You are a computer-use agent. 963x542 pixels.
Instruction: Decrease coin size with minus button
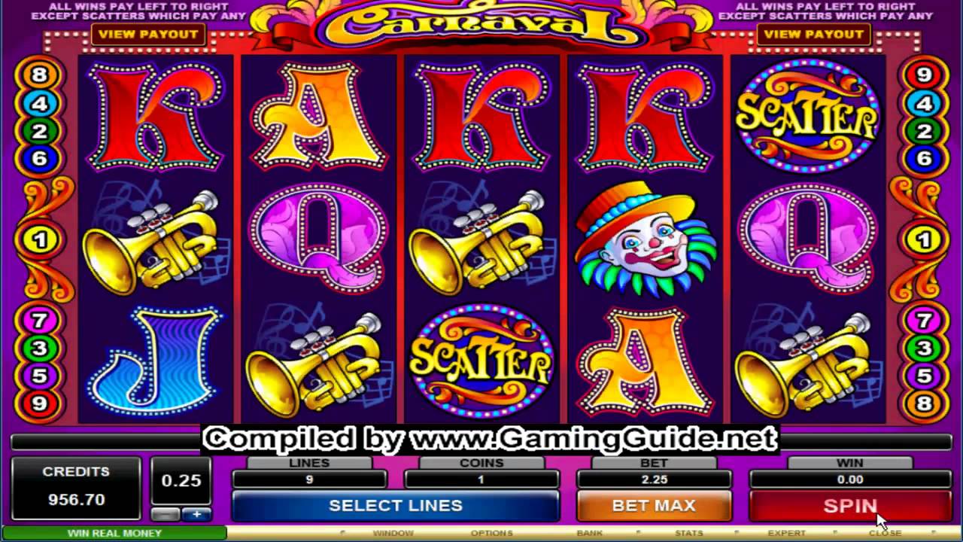coord(166,515)
